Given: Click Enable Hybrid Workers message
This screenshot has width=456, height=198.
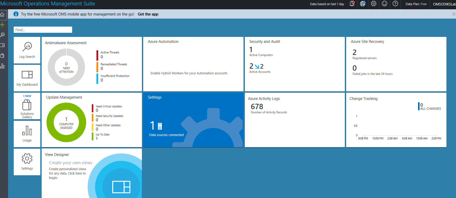Looking at the screenshot, I should (x=189, y=73).
